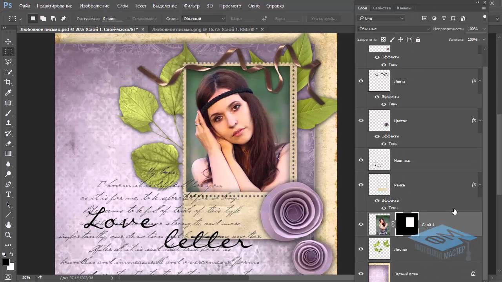The image size is (502, 282).
Task: Toggle lock transparent pixels
Action: 383,40
